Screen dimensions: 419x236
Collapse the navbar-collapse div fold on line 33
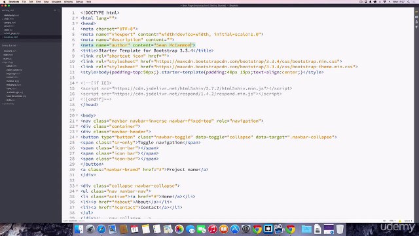coord(77,186)
